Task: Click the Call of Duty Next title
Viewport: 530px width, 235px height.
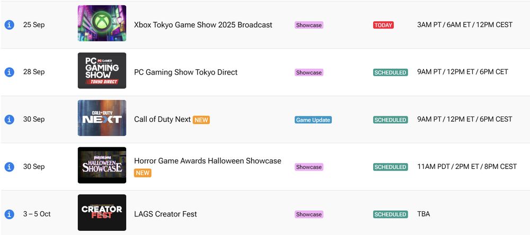Action: [163, 119]
